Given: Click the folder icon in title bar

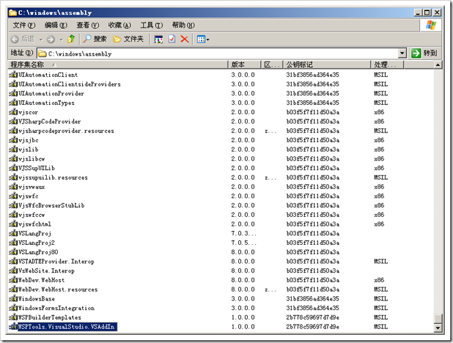Looking at the screenshot, I should 13,12.
